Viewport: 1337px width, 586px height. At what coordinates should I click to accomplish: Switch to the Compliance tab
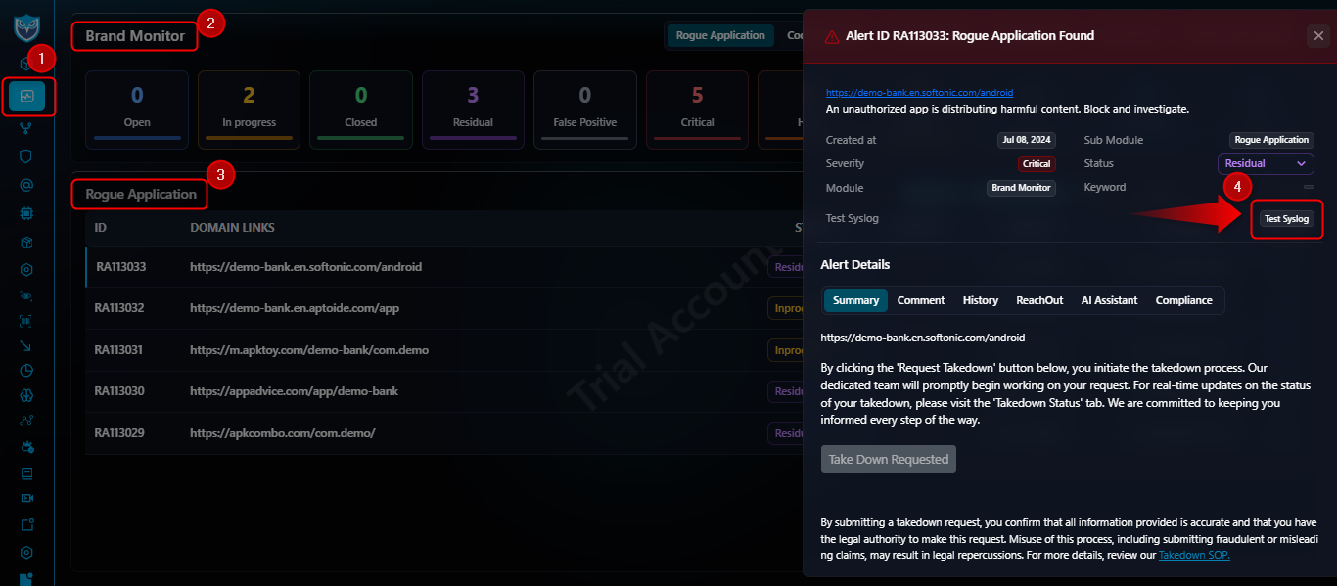click(x=1183, y=300)
